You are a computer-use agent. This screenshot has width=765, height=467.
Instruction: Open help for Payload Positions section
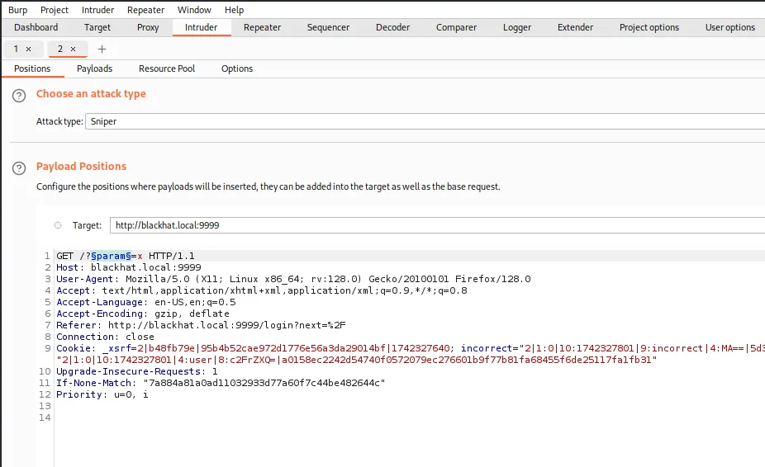tap(19, 168)
